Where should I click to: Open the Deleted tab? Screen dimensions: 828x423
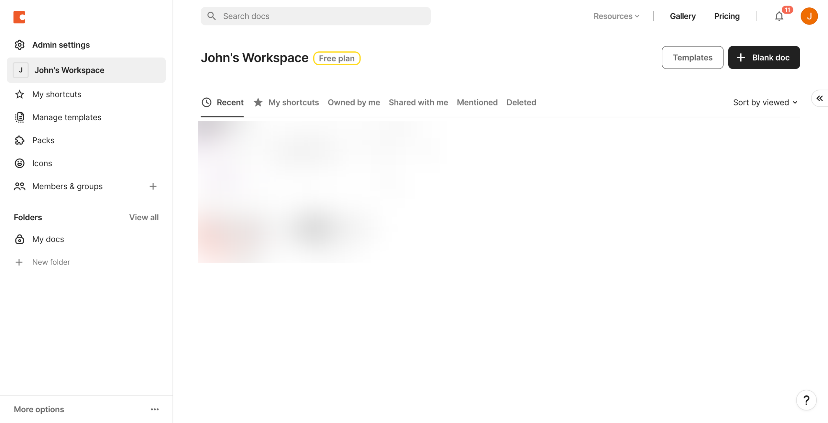(x=521, y=103)
